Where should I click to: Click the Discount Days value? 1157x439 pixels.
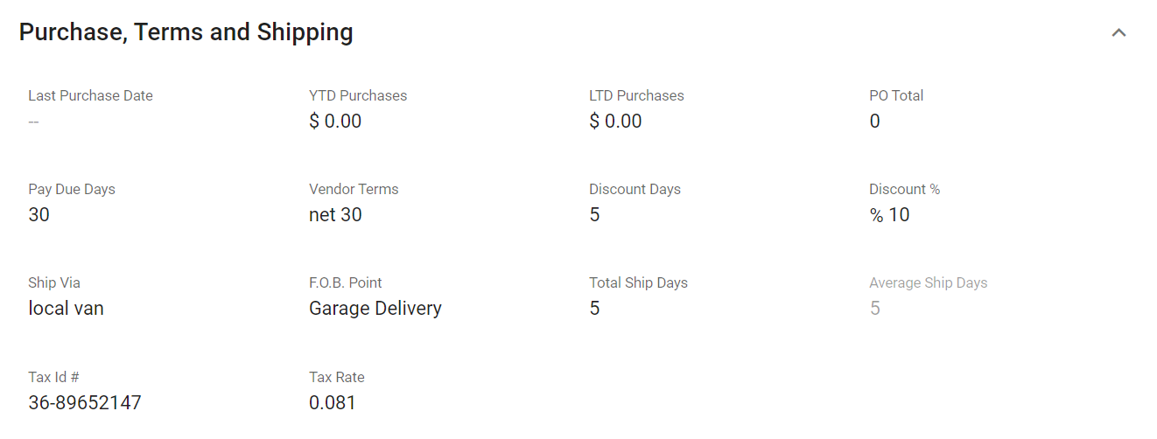[594, 215]
